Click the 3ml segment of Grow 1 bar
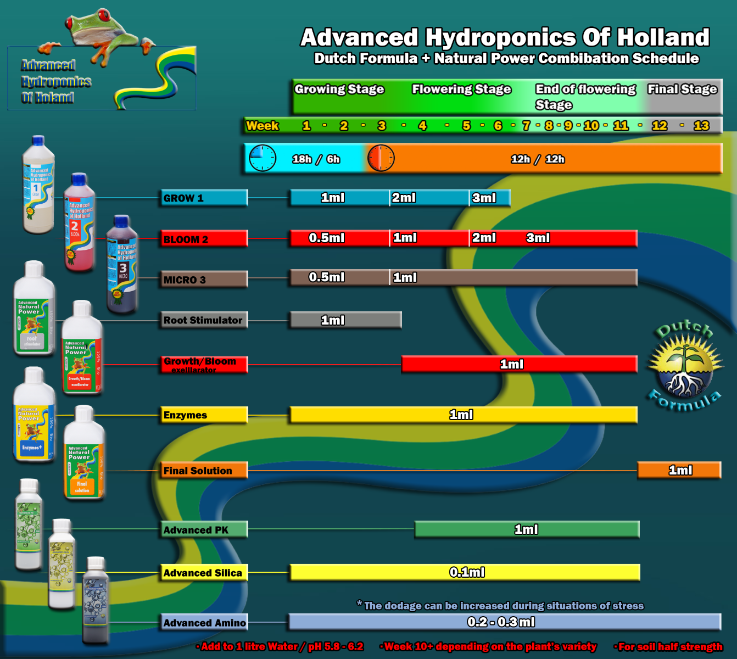The width and height of the screenshot is (737, 659). pyautogui.click(x=490, y=198)
